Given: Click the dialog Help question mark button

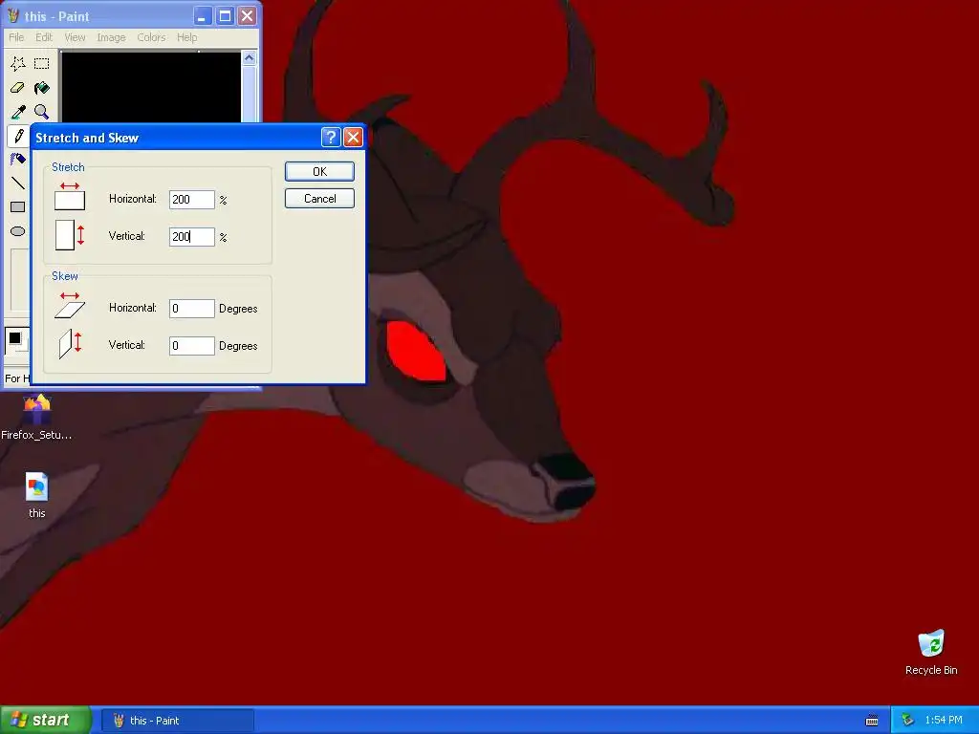Looking at the screenshot, I should [331, 138].
